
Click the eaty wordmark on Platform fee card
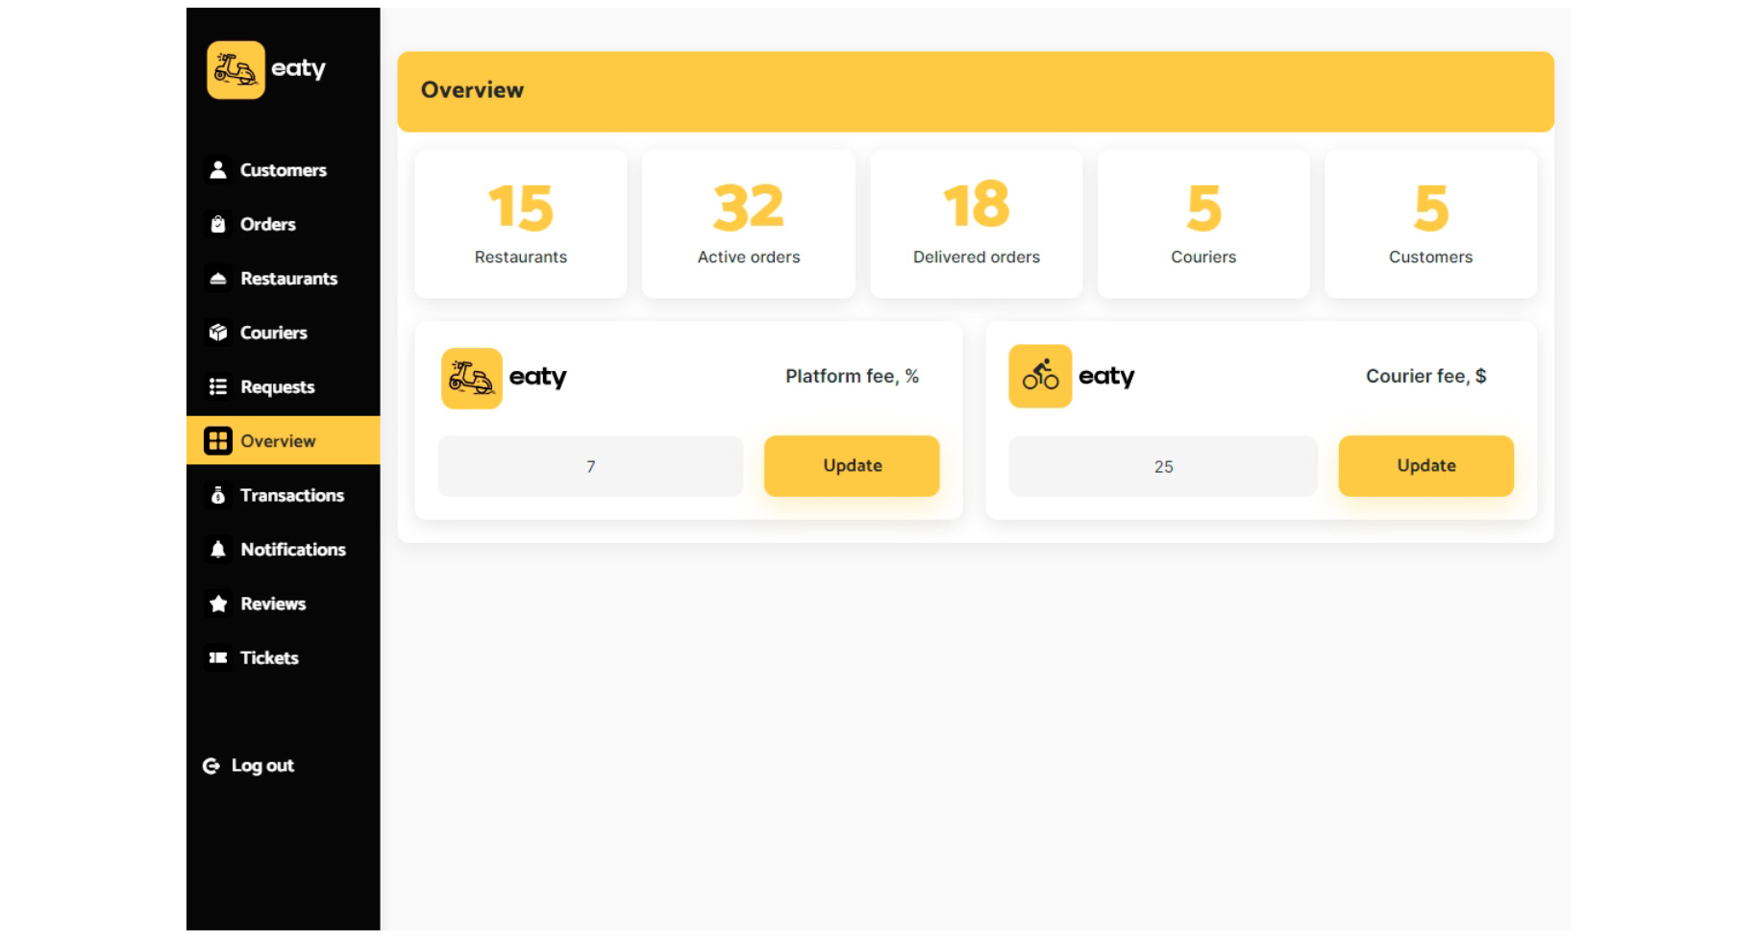538,378
